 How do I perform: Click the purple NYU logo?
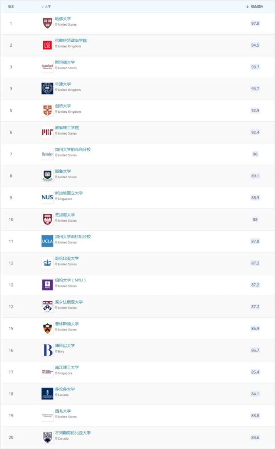(x=47, y=285)
